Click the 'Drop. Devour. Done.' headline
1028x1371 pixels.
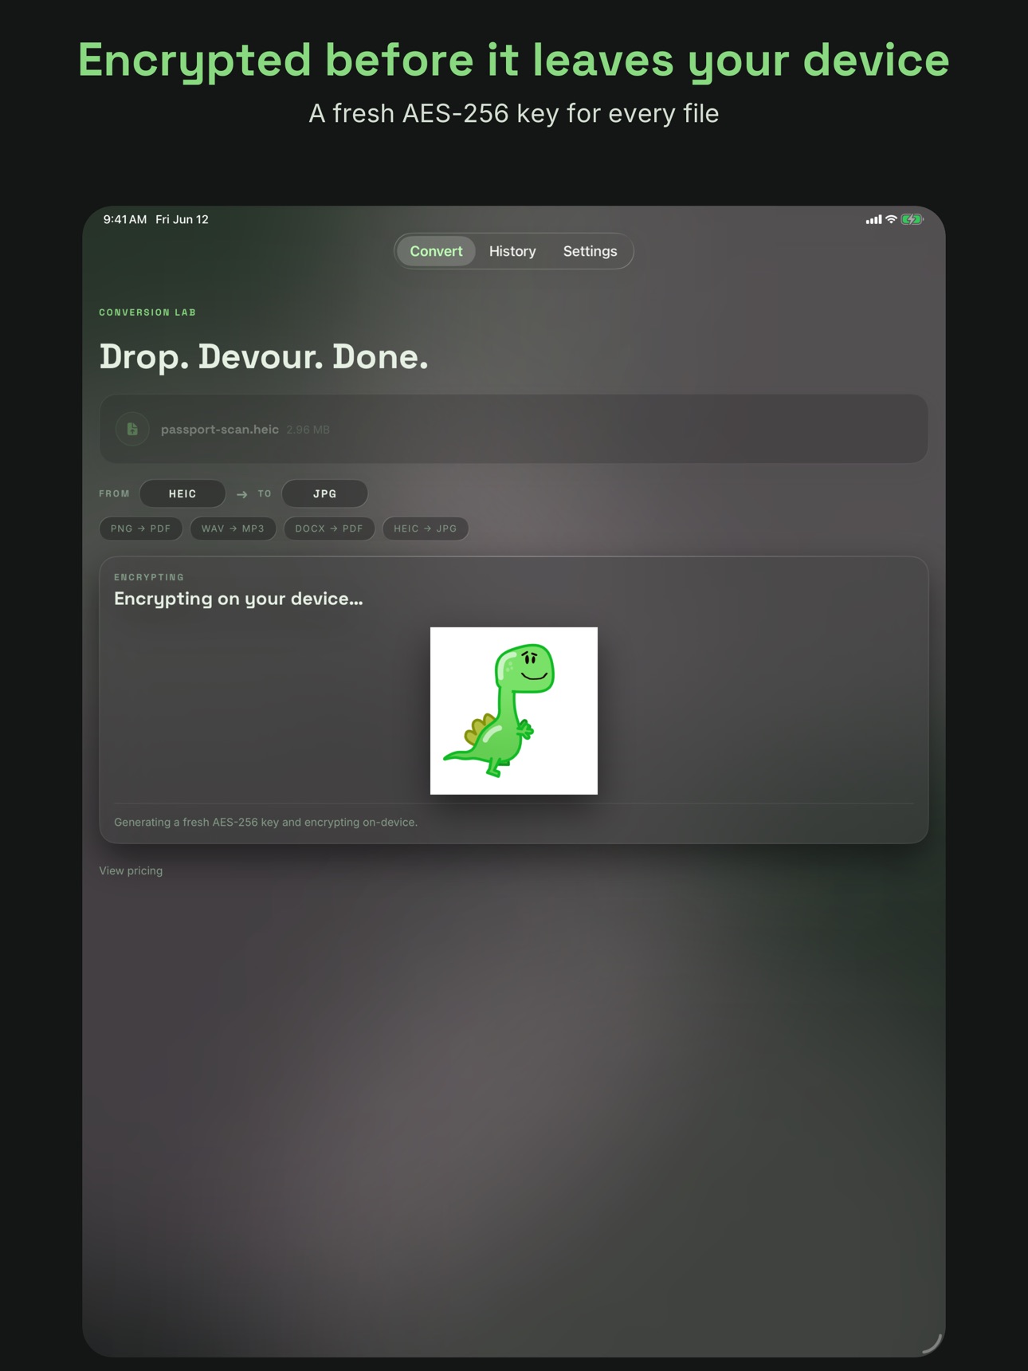point(264,356)
